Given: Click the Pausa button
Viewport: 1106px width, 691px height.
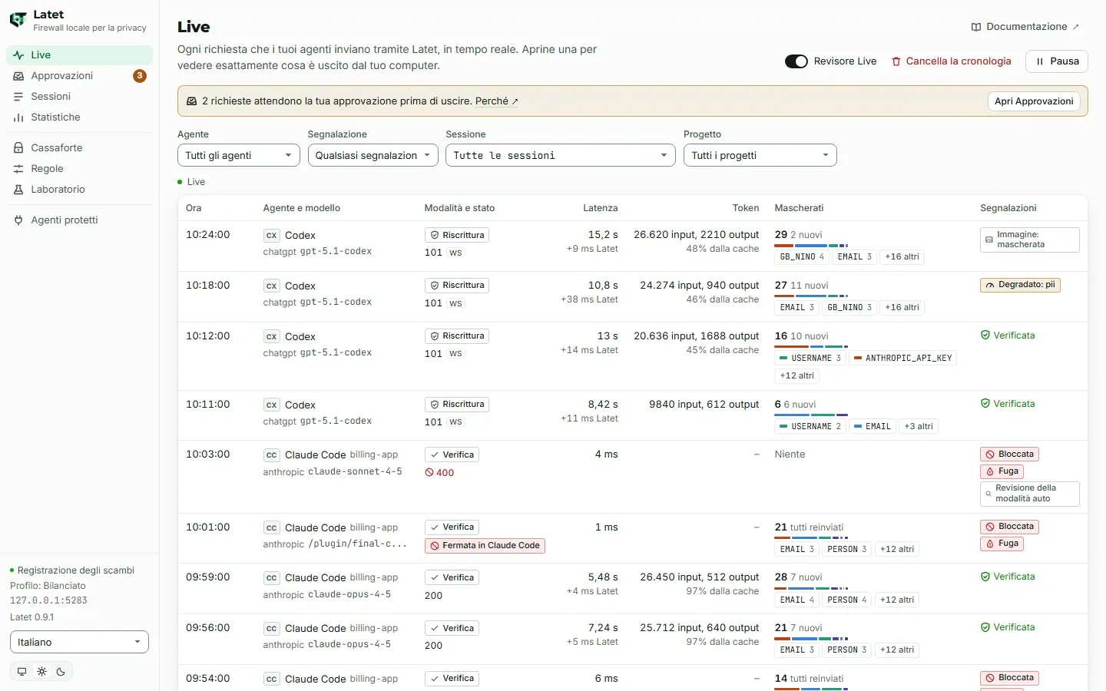Looking at the screenshot, I should (1057, 61).
